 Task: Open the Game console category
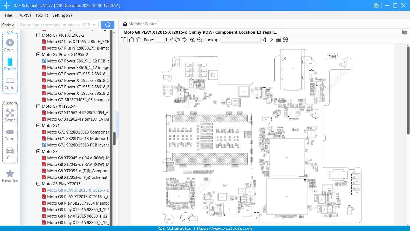(x=10, y=135)
